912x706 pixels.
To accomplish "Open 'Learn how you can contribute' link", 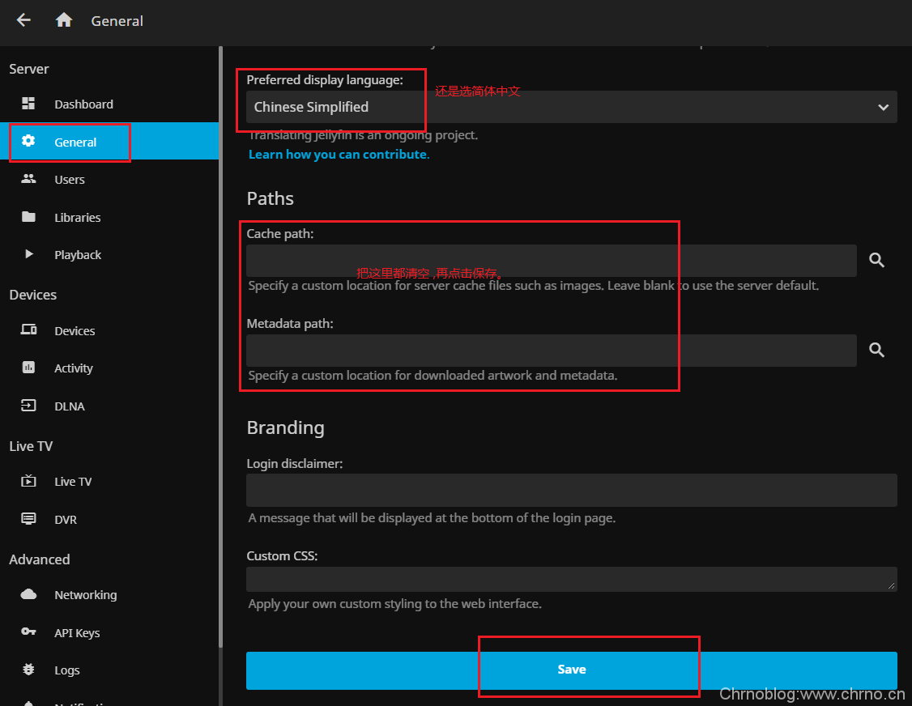I will pos(337,154).
